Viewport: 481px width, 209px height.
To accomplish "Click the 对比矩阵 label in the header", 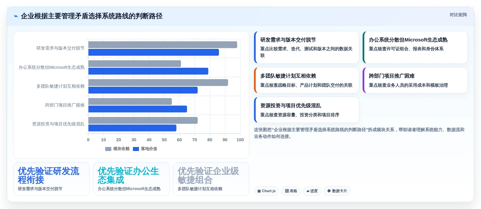I will pyautogui.click(x=458, y=15).
